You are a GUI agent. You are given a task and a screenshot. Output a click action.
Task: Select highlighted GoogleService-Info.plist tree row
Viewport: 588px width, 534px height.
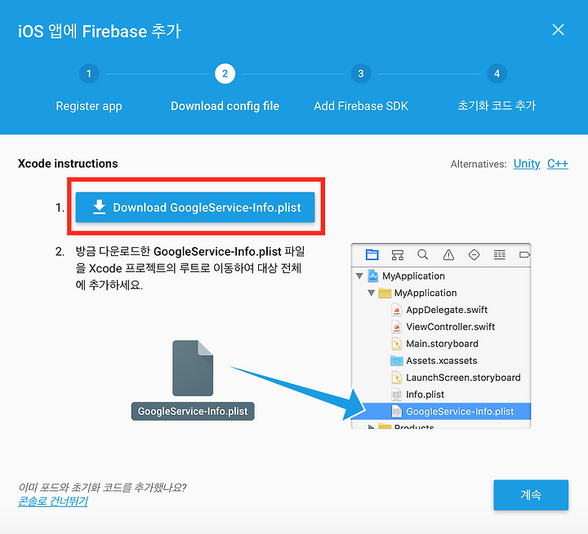point(441,411)
